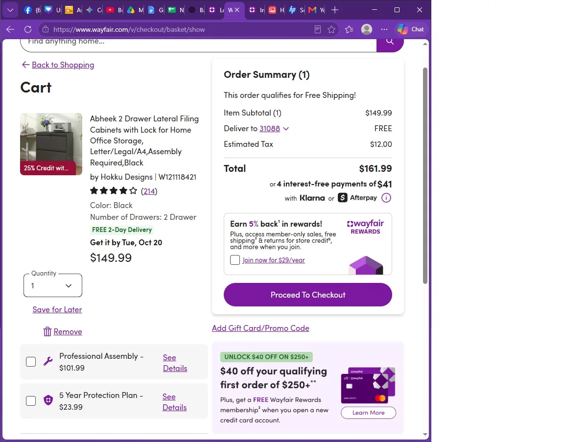Screen dimensions: 564x442
Task: Click the Wayfair credit card image
Action: click(x=368, y=385)
